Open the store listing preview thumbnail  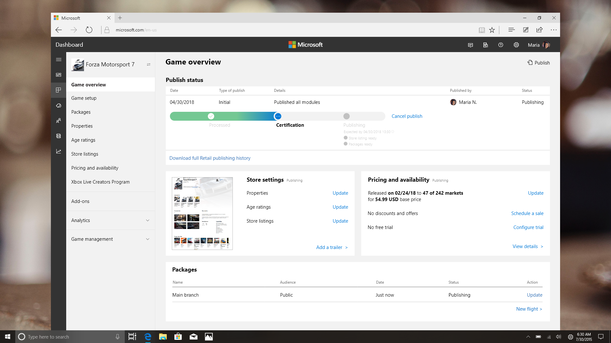coord(202,213)
